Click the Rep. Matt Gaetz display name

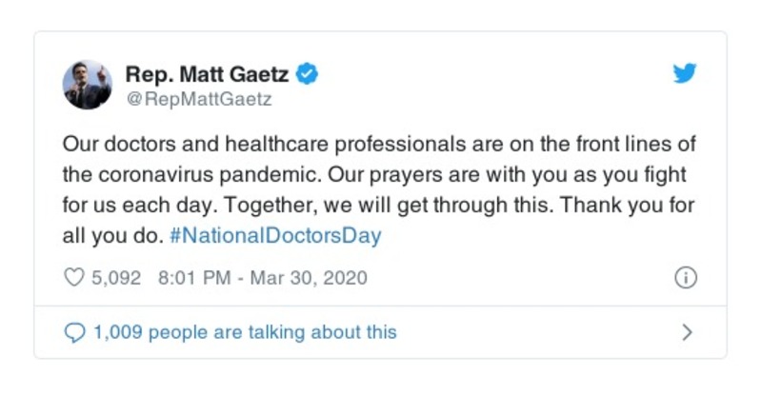pyautogui.click(x=207, y=72)
